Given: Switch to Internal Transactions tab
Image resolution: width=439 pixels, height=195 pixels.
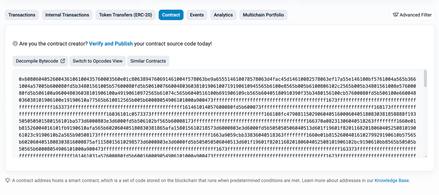Looking at the screenshot, I should [67, 15].
